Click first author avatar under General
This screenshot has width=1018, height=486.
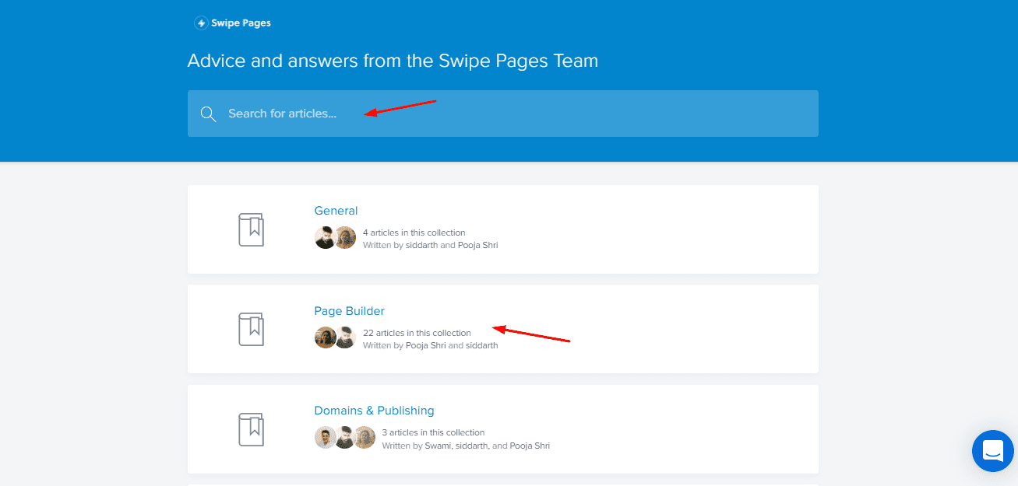[325, 238]
